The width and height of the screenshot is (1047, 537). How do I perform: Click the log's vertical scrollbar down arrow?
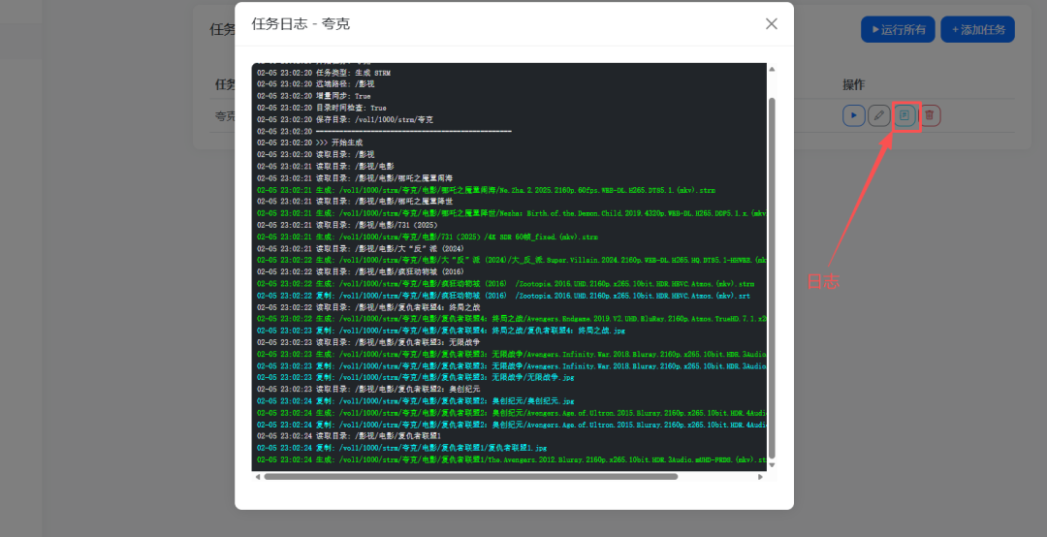(x=772, y=465)
